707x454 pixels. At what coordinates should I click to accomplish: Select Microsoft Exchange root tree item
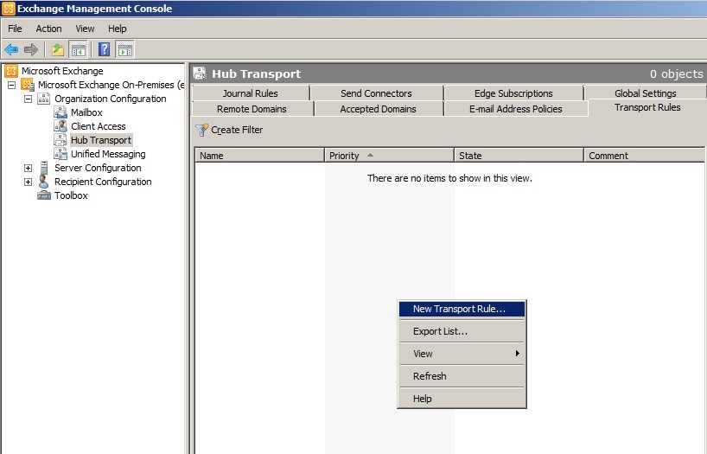[x=62, y=71]
